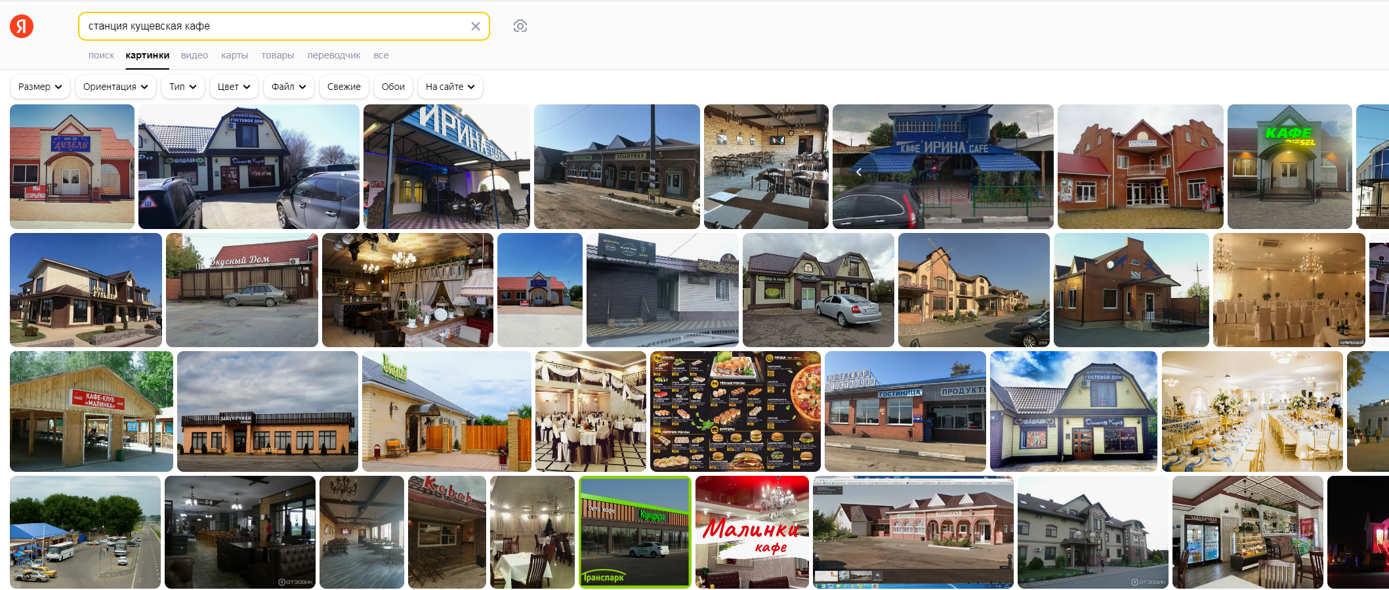The image size is (1389, 590).
Task: Switch to the карты tab
Action: [x=235, y=56]
